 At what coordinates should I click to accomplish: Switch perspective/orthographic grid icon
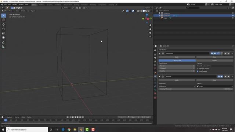[150, 37]
